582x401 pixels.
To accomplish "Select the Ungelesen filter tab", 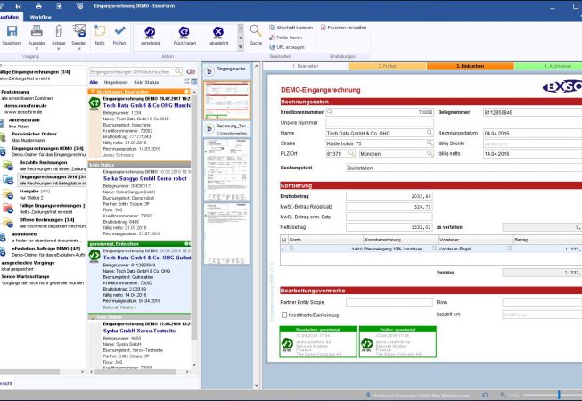I will click(116, 82).
